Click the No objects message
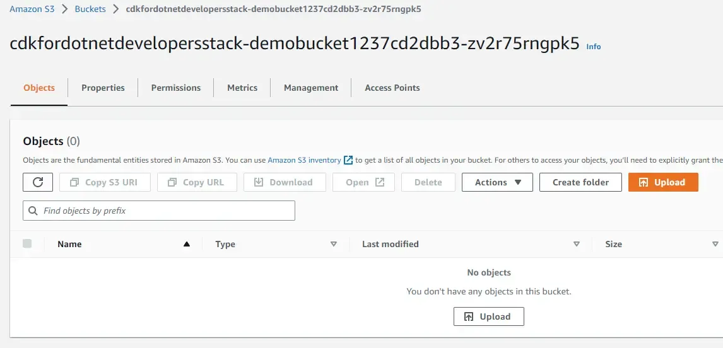This screenshot has height=348, width=723. [489, 272]
